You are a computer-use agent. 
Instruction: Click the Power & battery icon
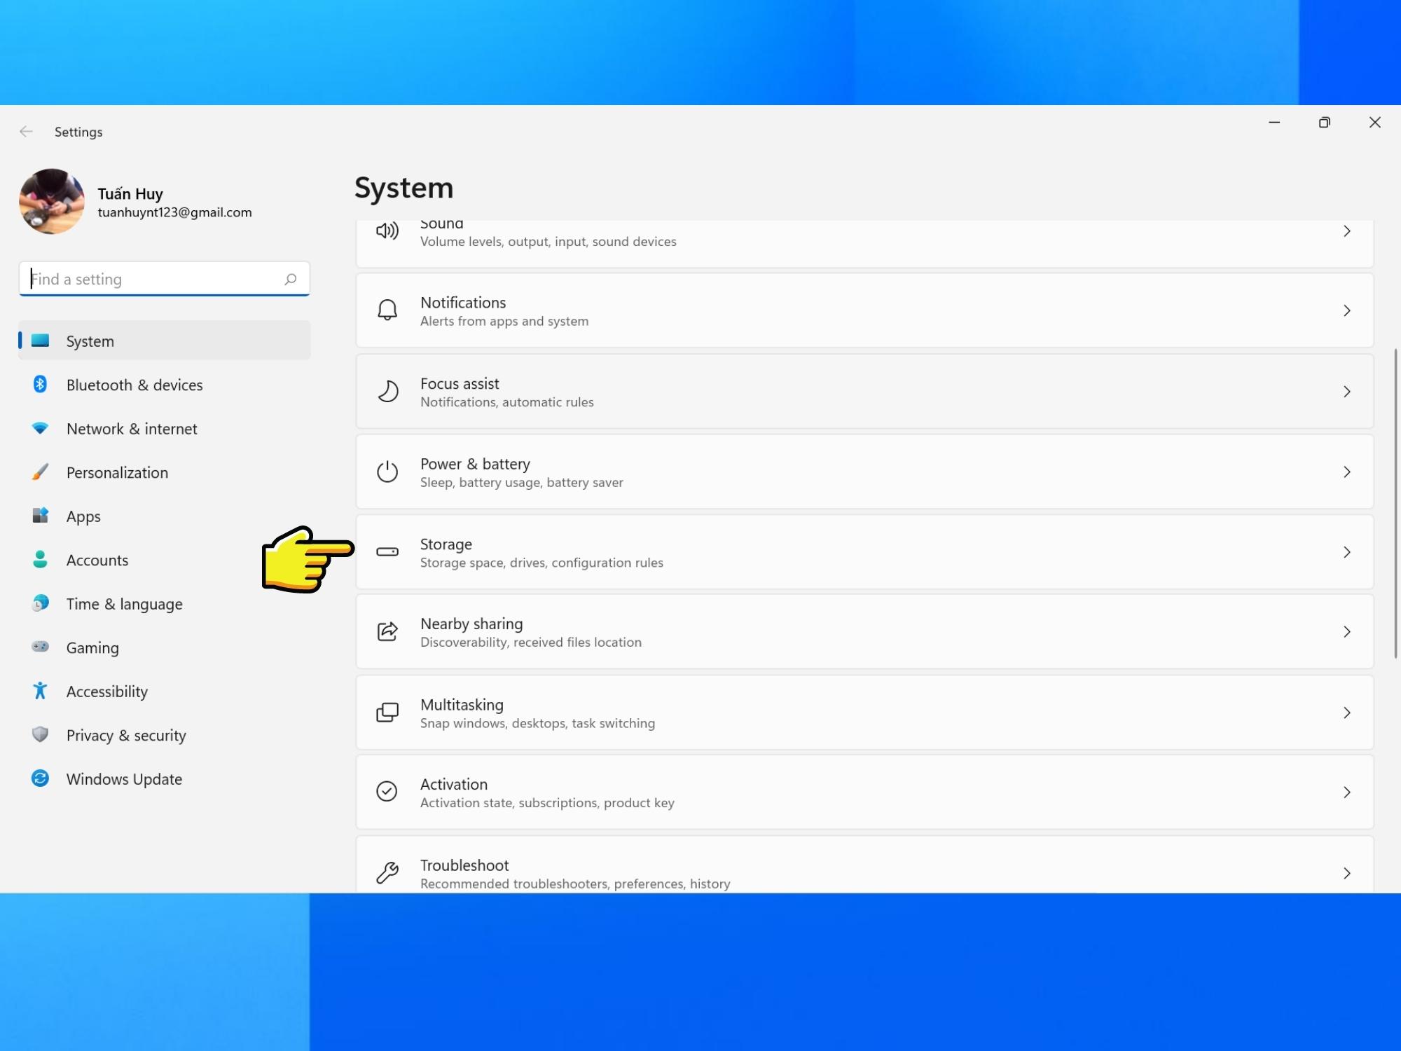[x=387, y=472]
